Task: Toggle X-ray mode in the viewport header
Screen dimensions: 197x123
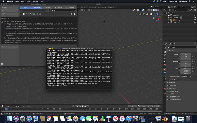Action: [149, 10]
